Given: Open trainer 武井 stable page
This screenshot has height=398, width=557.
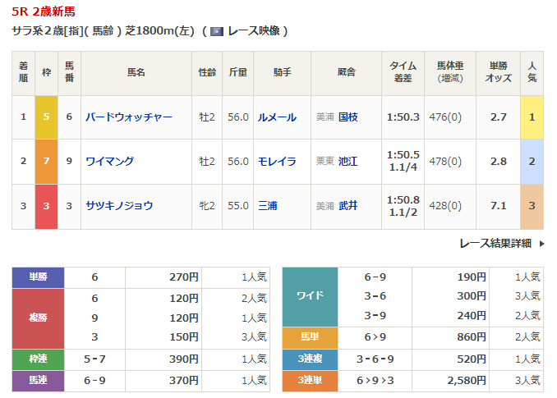Looking at the screenshot, I should (x=348, y=206).
